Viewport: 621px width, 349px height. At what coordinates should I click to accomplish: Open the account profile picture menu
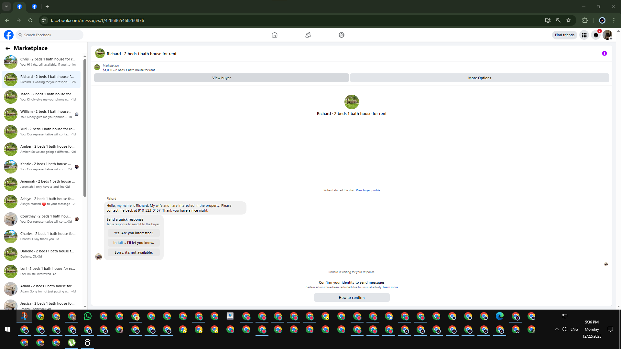click(607, 35)
